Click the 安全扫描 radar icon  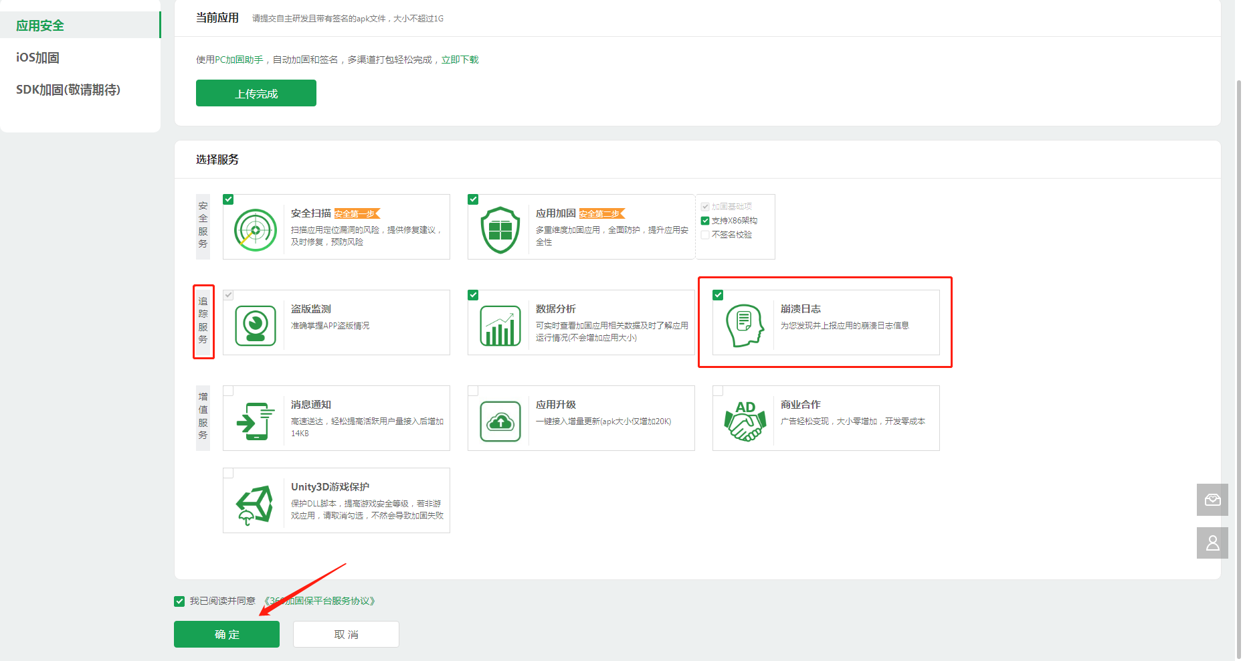(255, 230)
